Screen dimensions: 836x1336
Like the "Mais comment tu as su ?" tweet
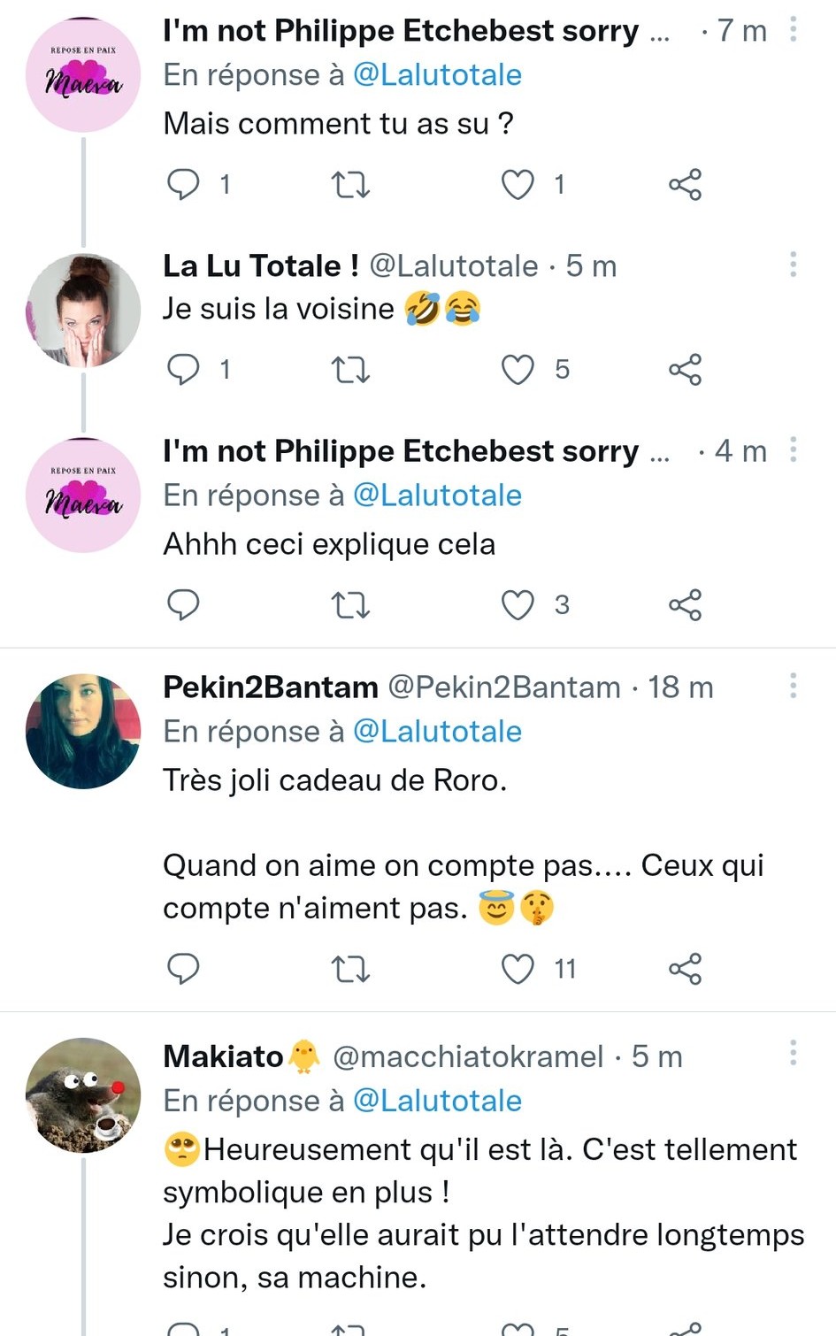(x=518, y=184)
